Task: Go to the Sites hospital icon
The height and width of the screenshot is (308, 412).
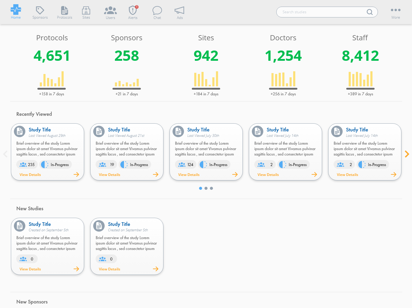Action: (x=86, y=11)
